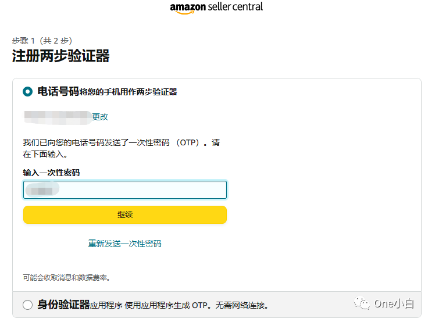The image size is (428, 322).
Task: Click the 注册两步验证器 page heading
Action: (60, 56)
